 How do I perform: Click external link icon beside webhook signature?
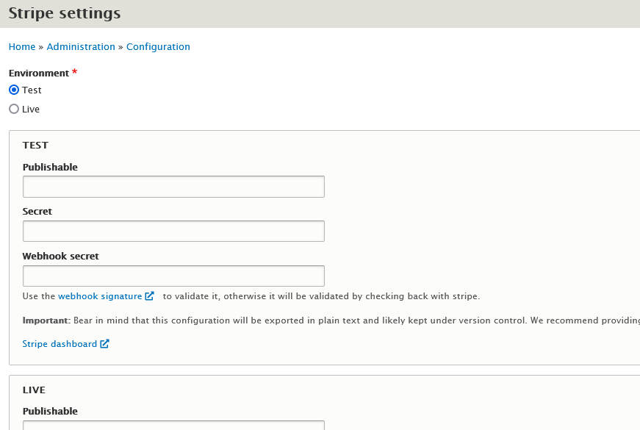pos(149,296)
